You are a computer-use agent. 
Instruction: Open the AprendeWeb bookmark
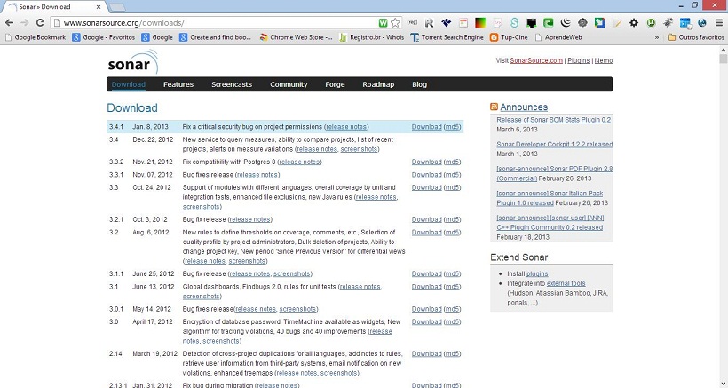tap(558, 37)
